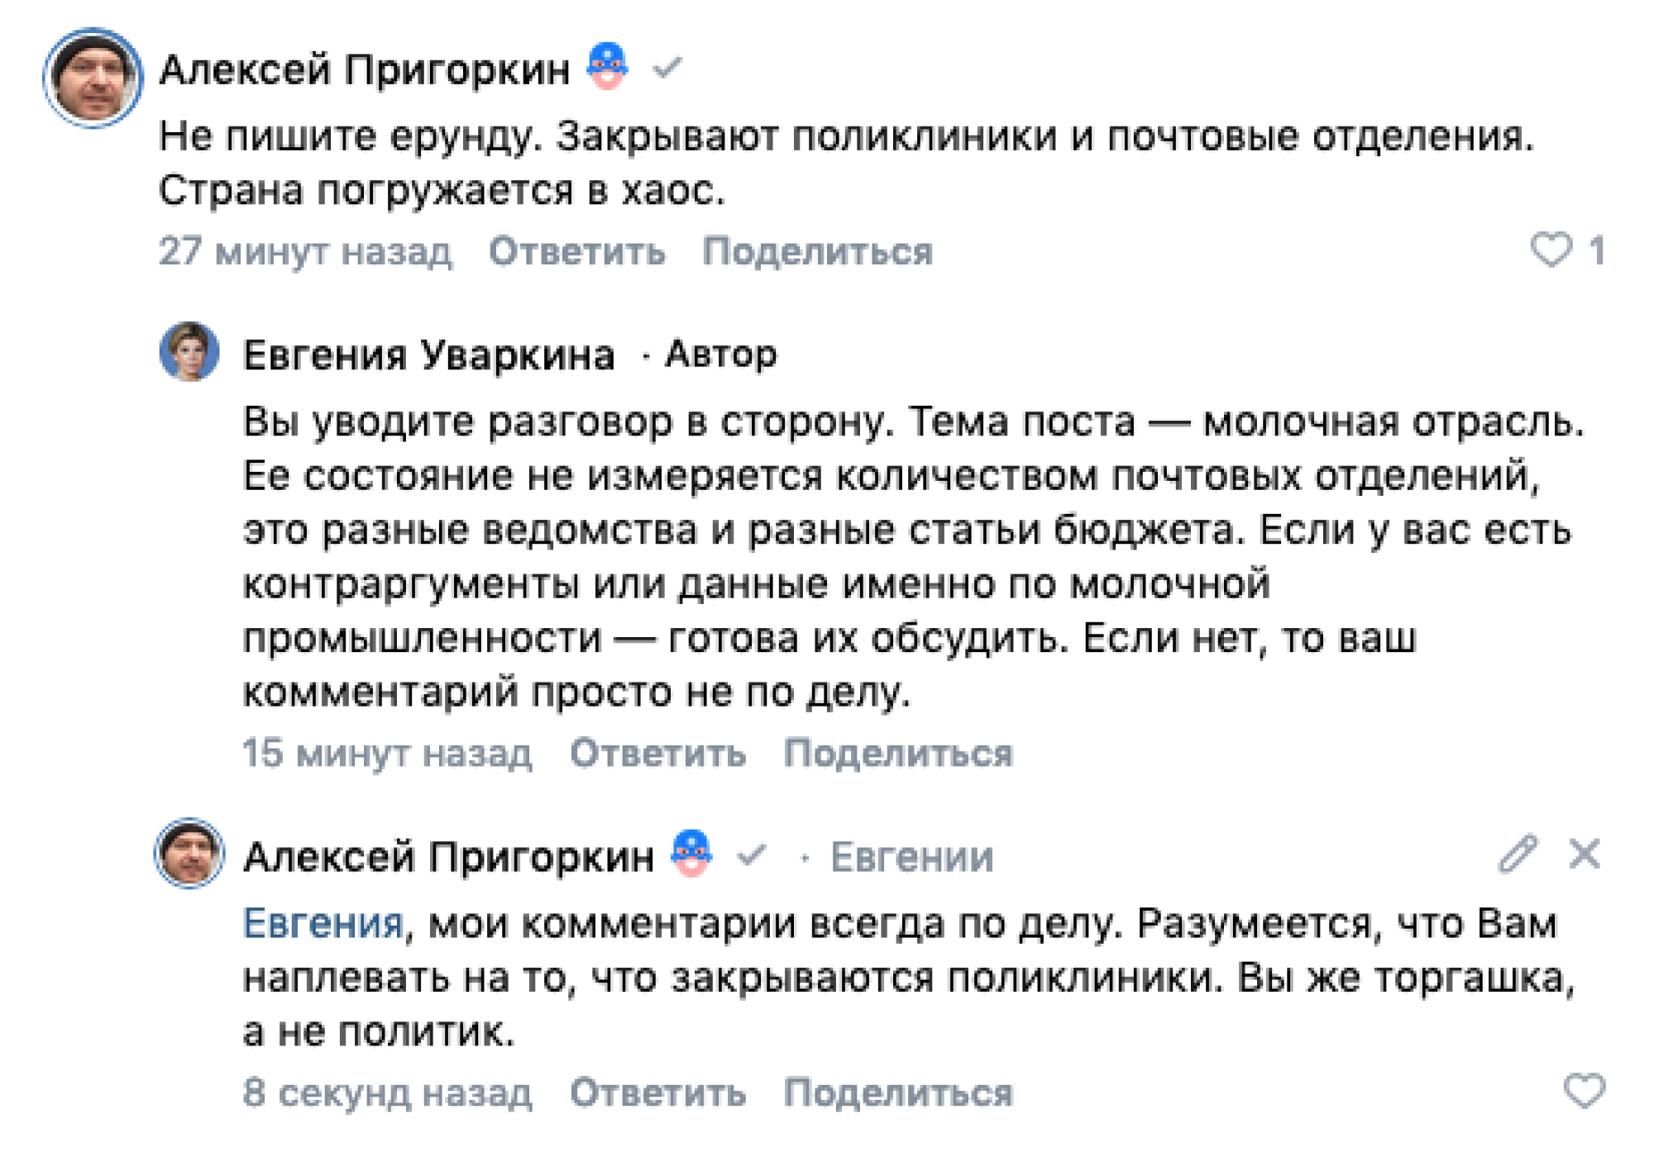
Task: Like the first comment with the heart icon
Action: (x=1550, y=249)
